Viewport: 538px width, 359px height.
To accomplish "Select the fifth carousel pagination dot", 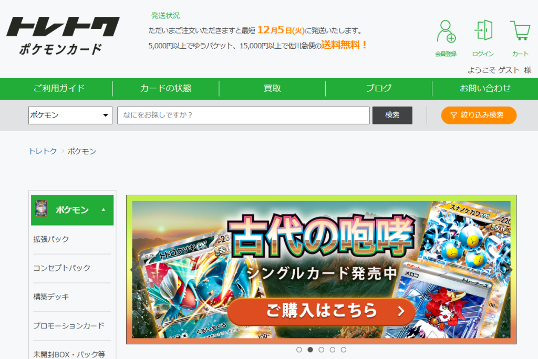I will (x=343, y=350).
